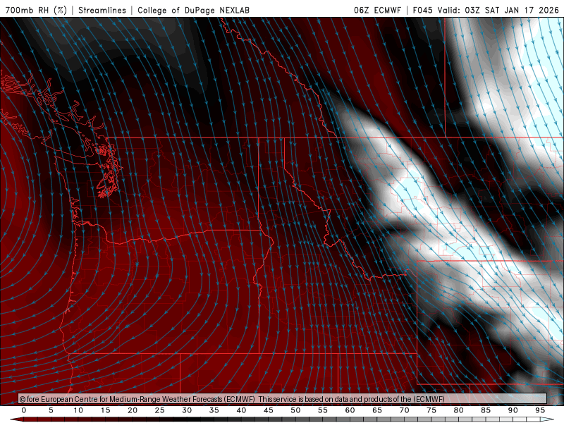Click the "35" colorbar tick label
The width and height of the screenshot is (564, 423).
click(x=214, y=410)
